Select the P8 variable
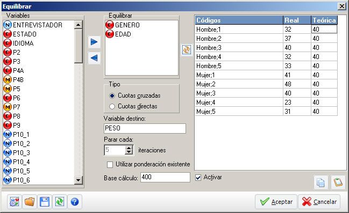The height and width of the screenshot is (213, 349). click(x=12, y=116)
